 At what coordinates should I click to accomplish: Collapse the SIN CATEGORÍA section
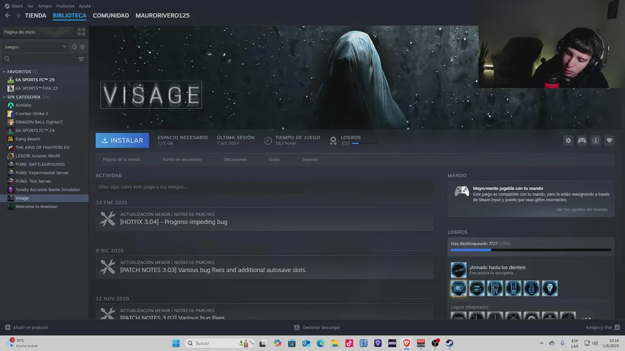pos(4,97)
